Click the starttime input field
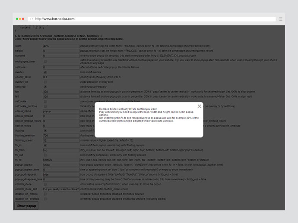This screenshot has width=298, height=223. 61,56
